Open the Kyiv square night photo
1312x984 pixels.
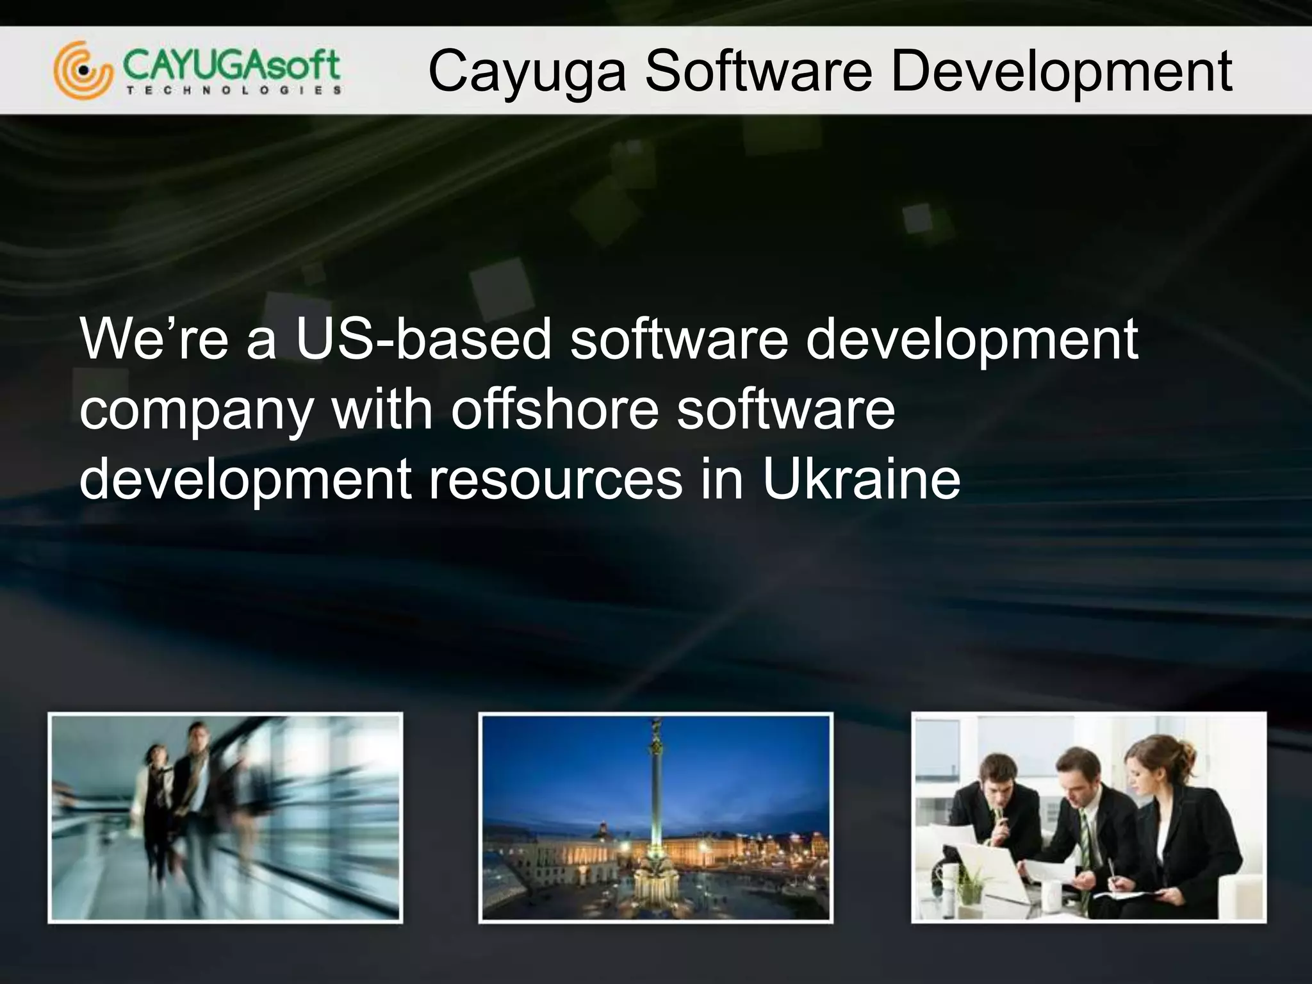pyautogui.click(x=655, y=817)
